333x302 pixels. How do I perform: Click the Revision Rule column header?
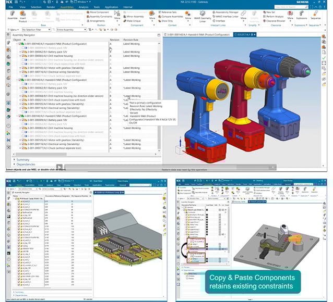tap(130, 40)
